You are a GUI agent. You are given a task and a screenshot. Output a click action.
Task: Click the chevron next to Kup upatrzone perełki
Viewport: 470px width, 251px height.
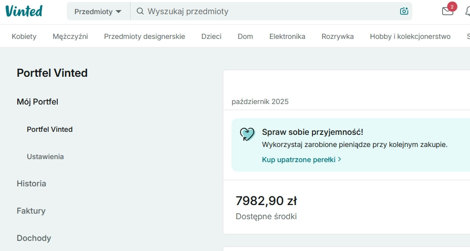[x=339, y=159]
